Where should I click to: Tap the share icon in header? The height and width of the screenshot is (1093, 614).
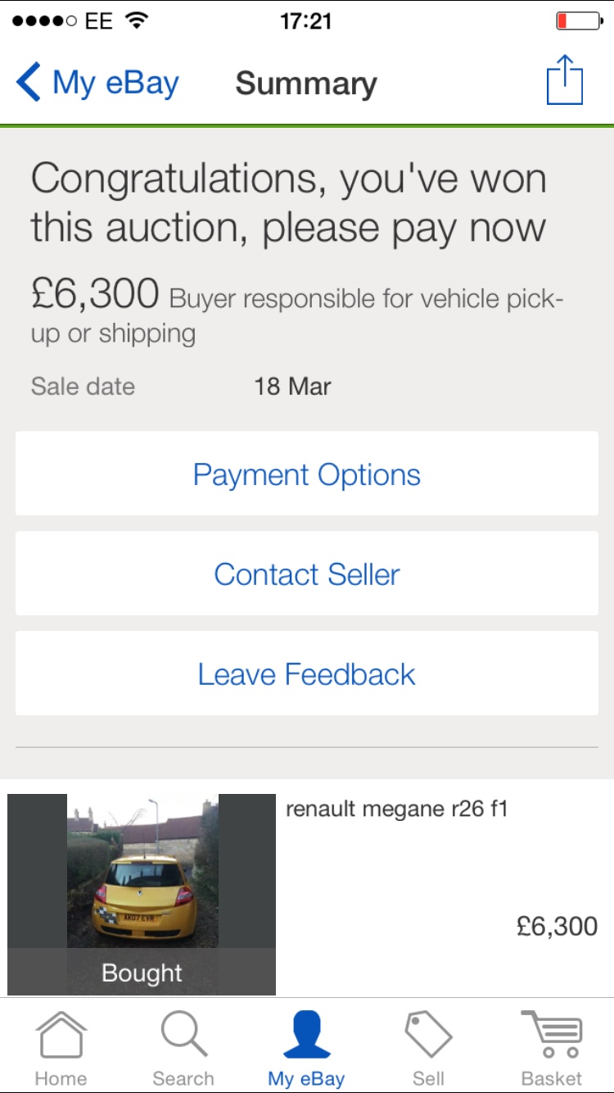point(564,80)
